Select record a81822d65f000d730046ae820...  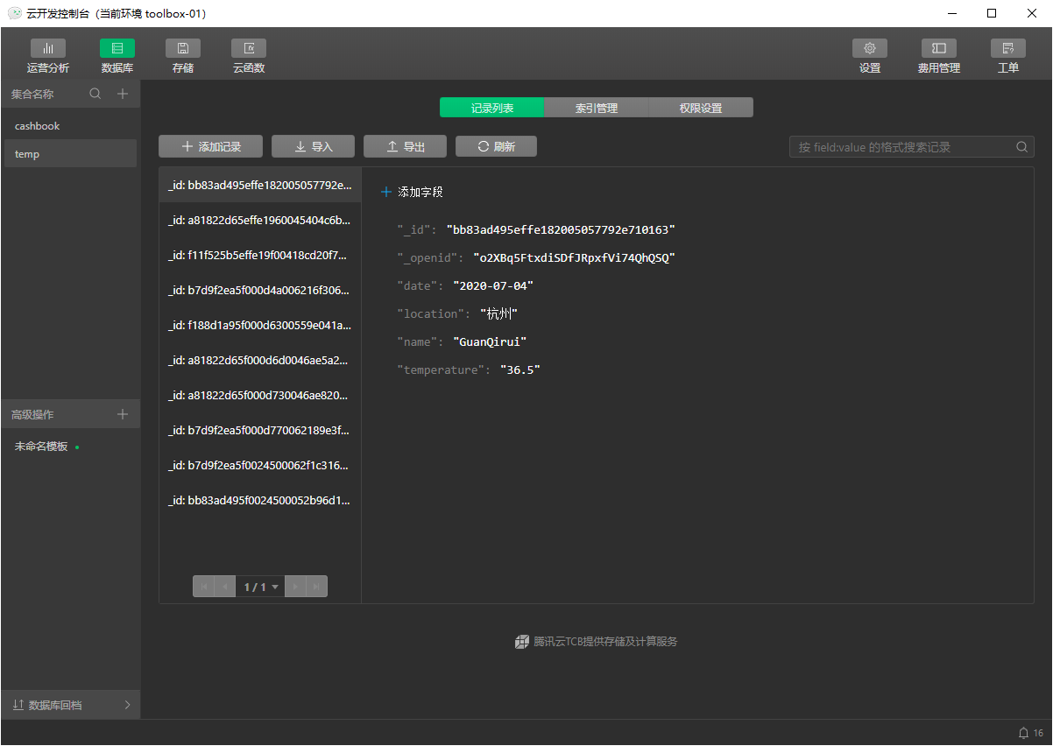(260, 395)
